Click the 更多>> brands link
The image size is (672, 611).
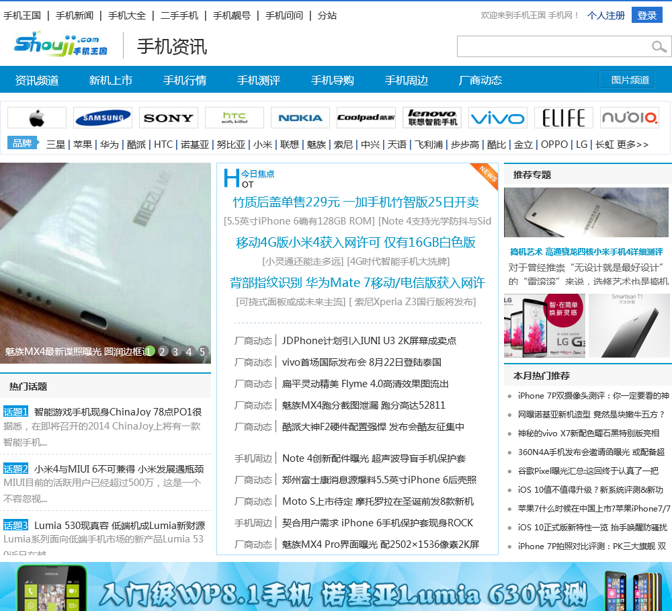pos(632,145)
